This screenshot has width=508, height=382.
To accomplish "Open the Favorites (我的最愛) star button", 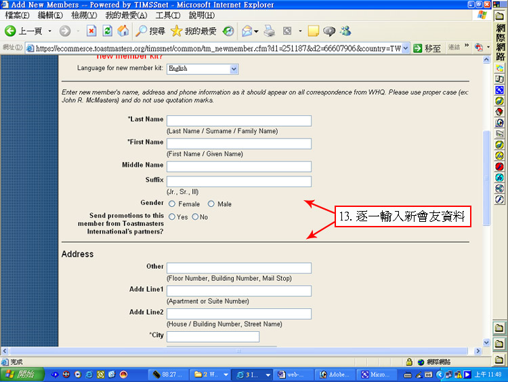I will (x=193, y=31).
